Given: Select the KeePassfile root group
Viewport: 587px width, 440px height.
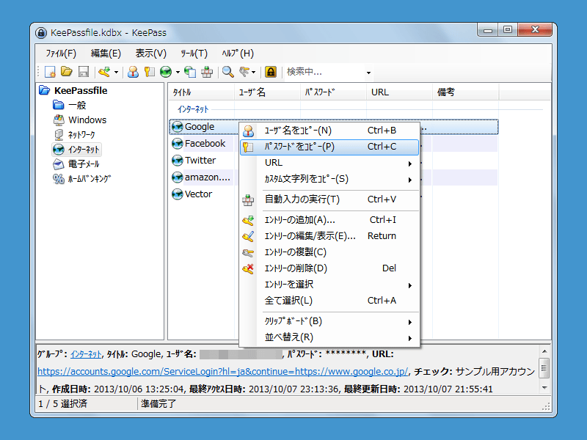Looking at the screenshot, I should click(x=81, y=90).
